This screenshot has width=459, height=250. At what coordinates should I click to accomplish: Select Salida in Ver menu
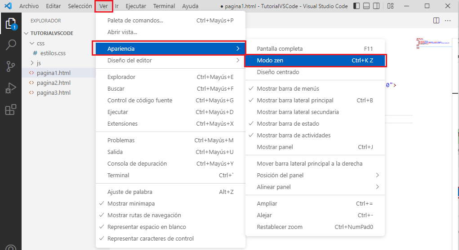click(170, 152)
